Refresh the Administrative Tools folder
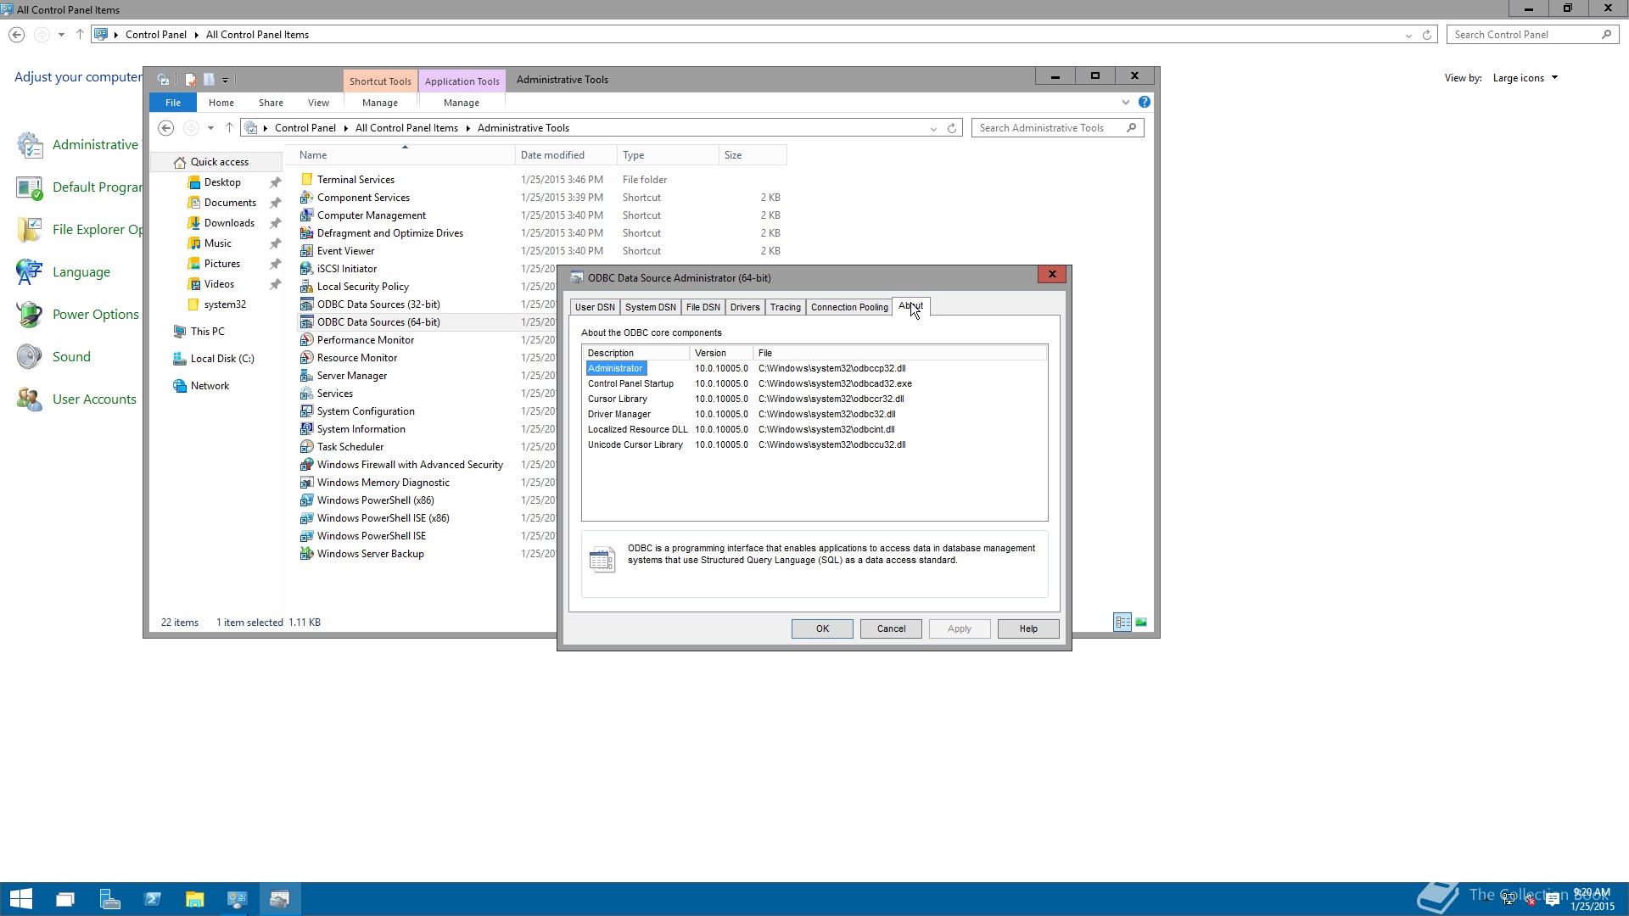Viewport: 1629px width, 916px height. [952, 128]
